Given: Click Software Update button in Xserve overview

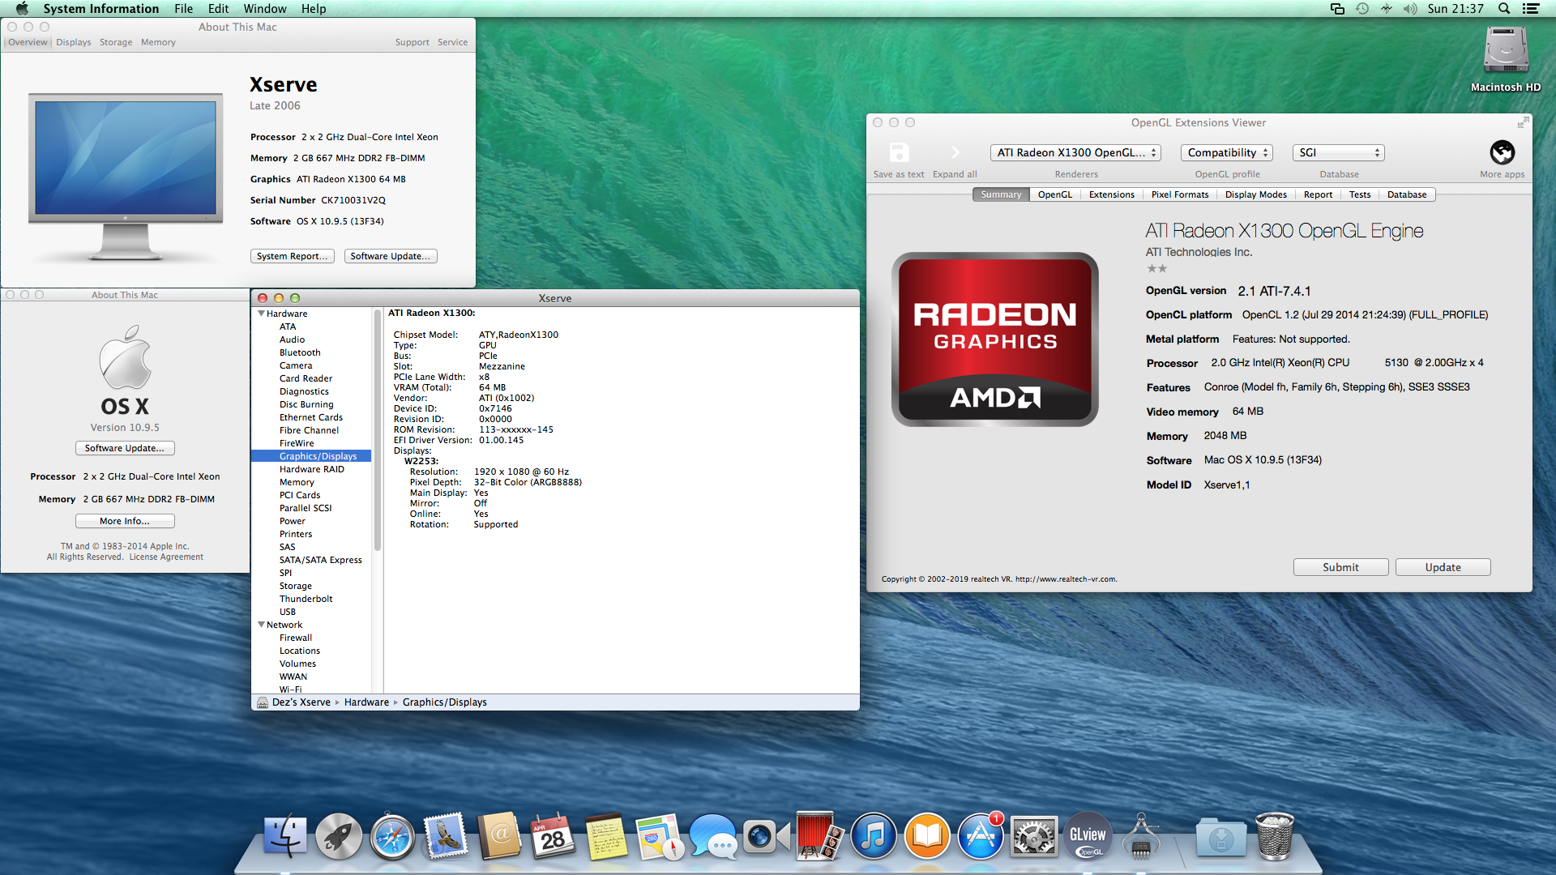Looking at the screenshot, I should pos(391,256).
